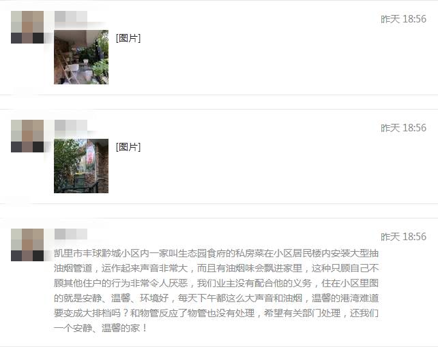Viewport: 438px width, 347px height.
Task: Click the 昨天 18:56 timestamp of the text message
Action: coord(403,237)
